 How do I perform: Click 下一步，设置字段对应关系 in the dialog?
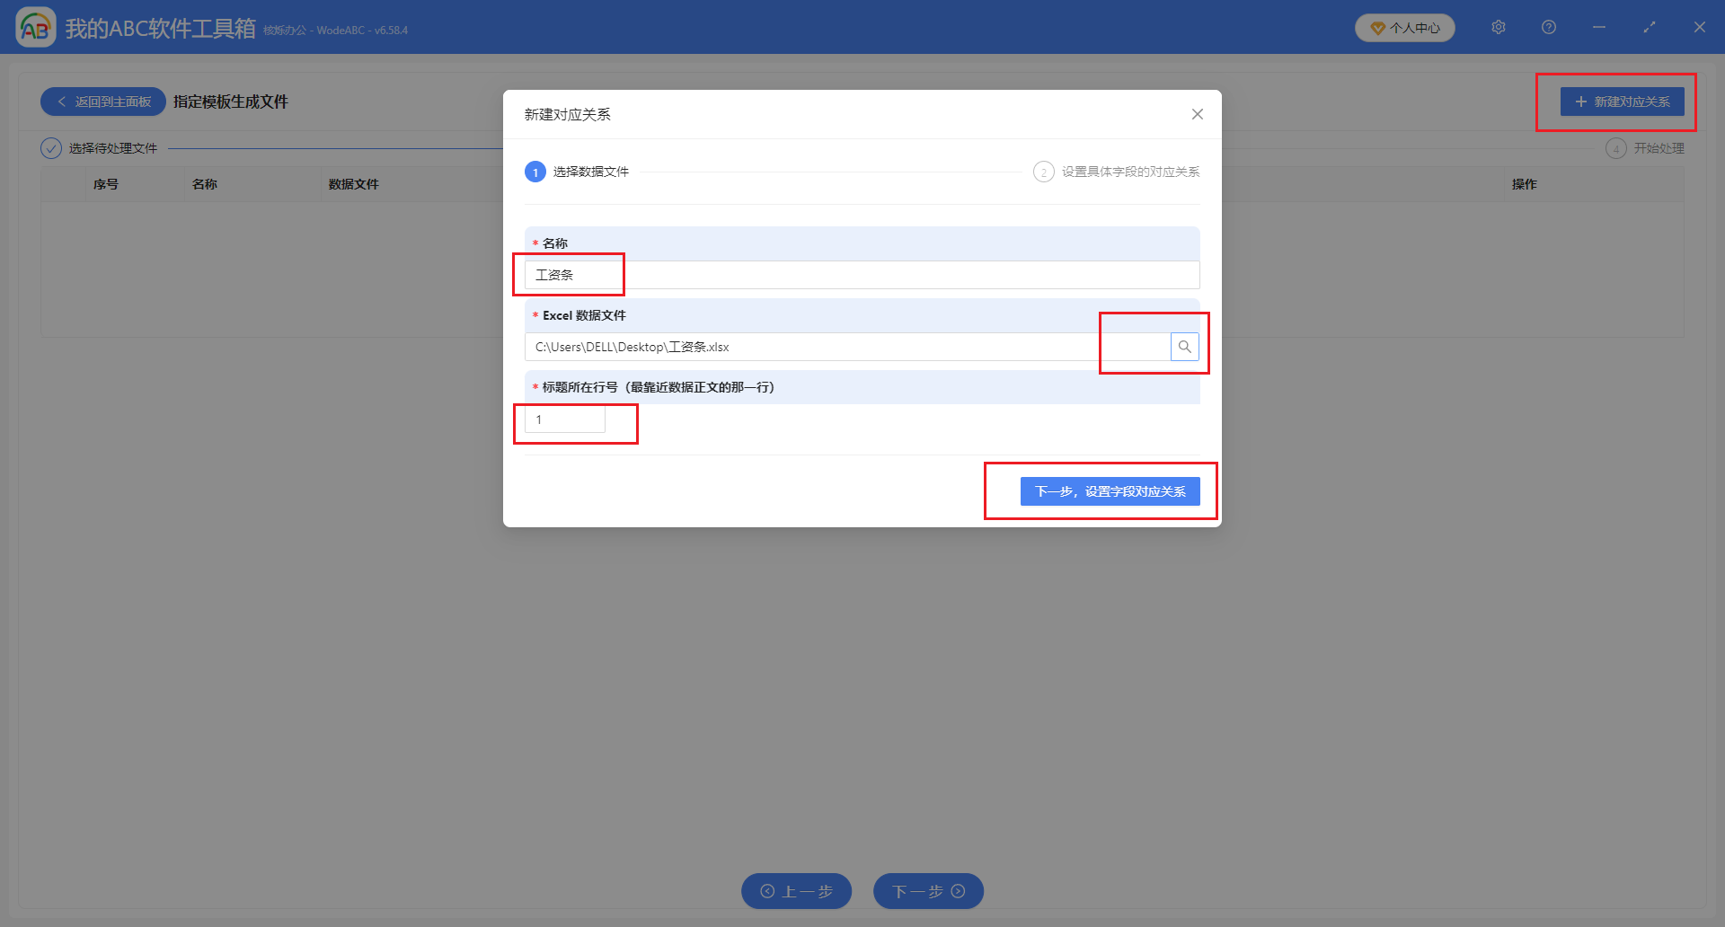click(x=1110, y=491)
